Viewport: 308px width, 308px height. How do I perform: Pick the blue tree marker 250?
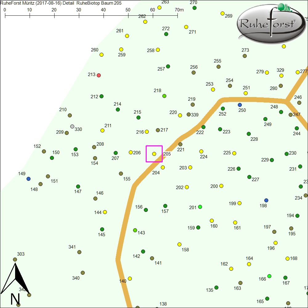coord(240,105)
